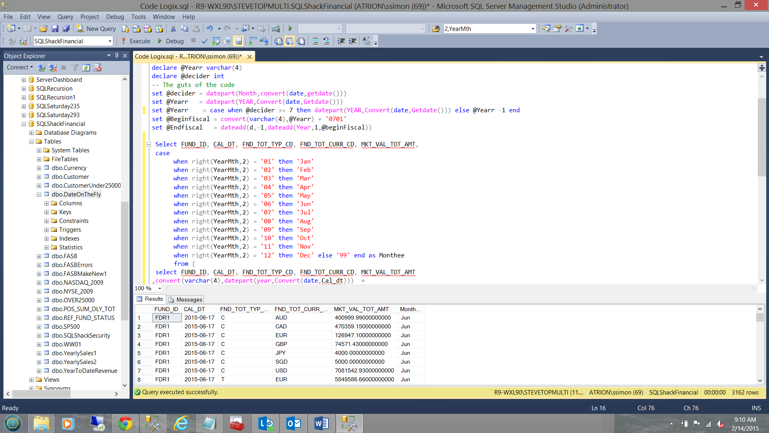Toggle Include Actual Execution Plan
Image resolution: width=769 pixels, height=433 pixels.
pyautogui.click(x=252, y=41)
